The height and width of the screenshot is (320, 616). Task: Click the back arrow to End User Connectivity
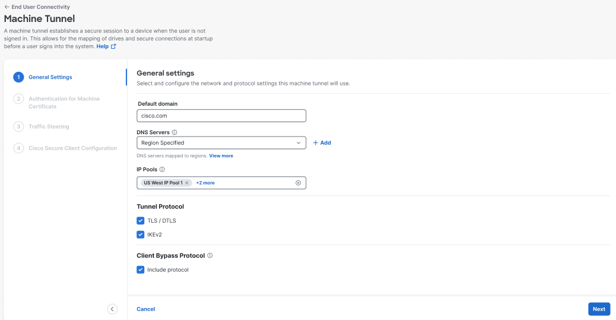coord(7,7)
